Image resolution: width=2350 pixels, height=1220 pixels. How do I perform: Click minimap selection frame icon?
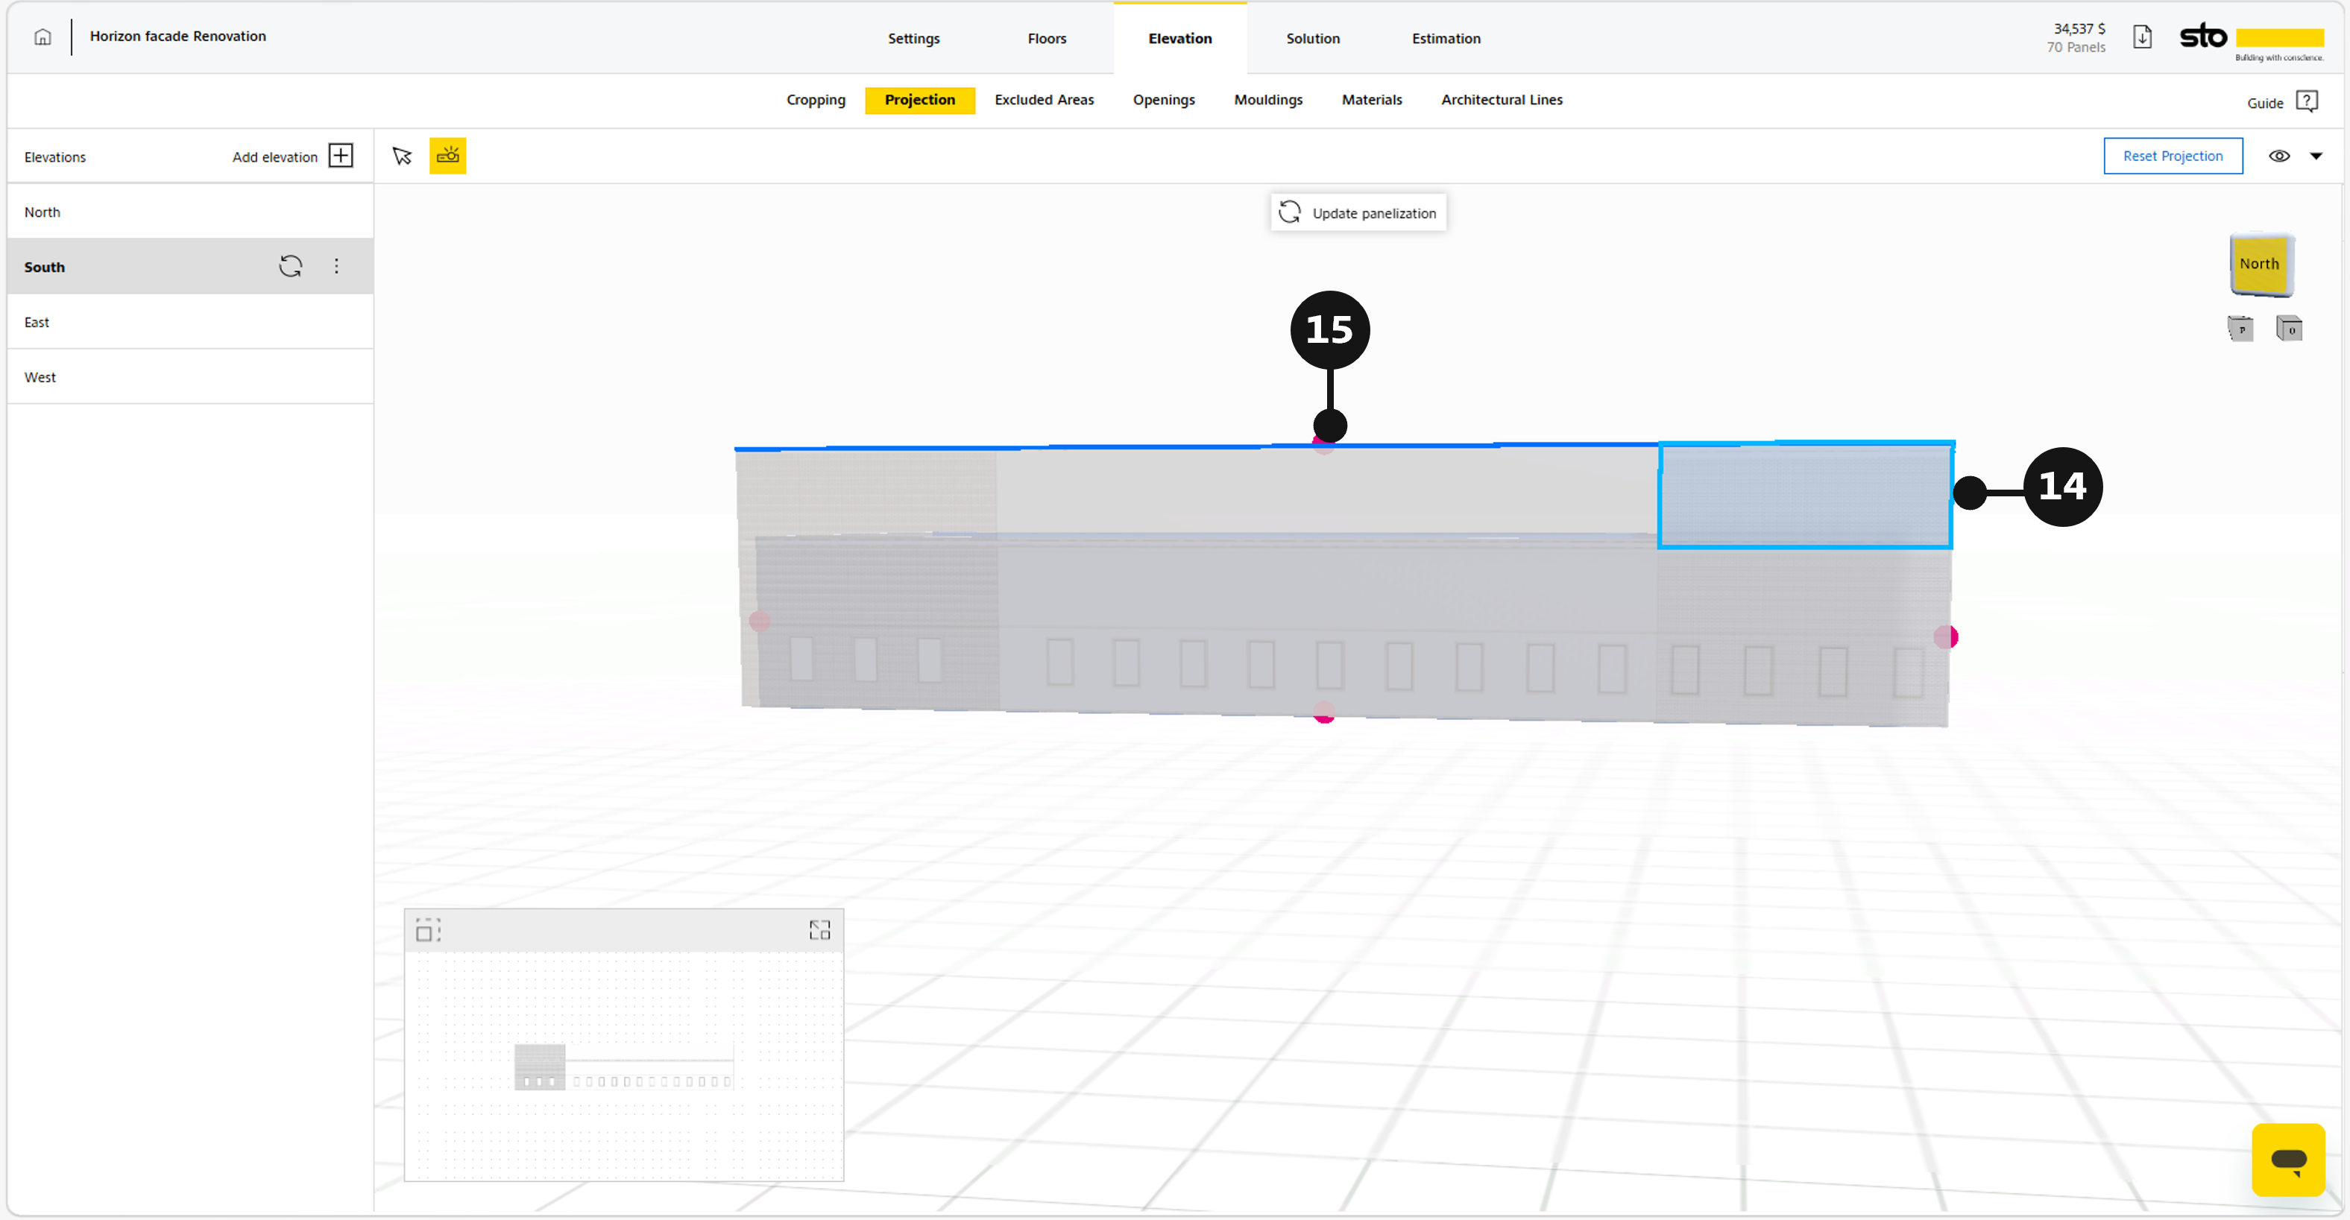click(428, 930)
